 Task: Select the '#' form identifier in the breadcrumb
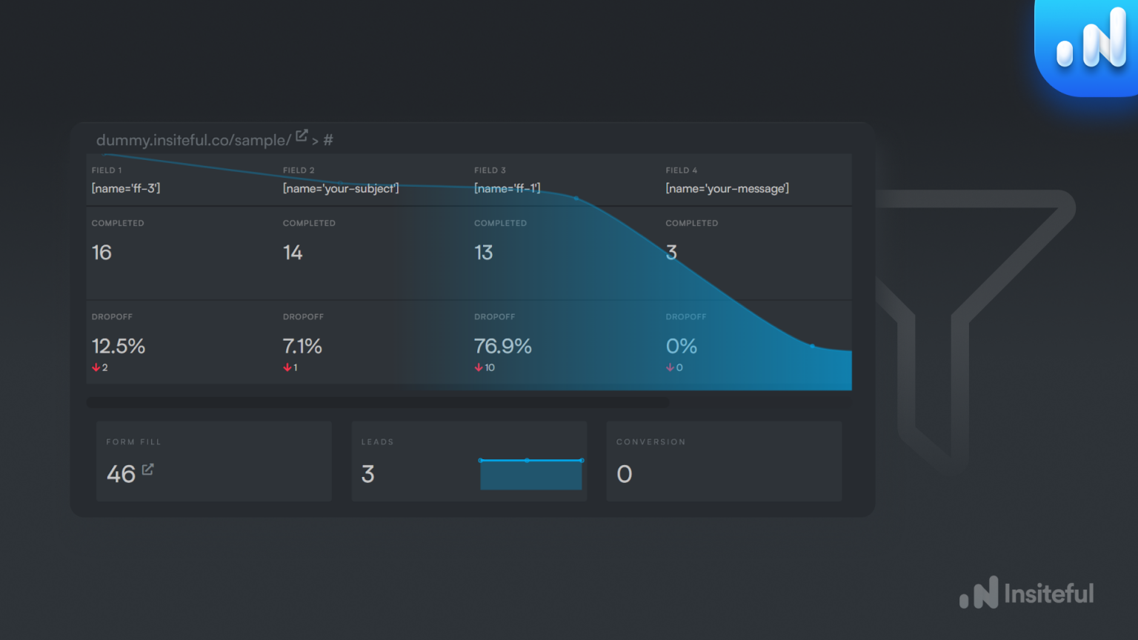pos(328,139)
